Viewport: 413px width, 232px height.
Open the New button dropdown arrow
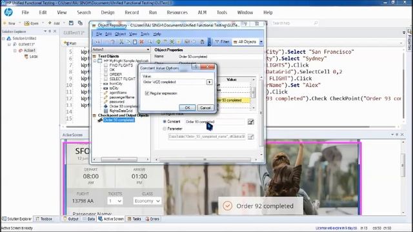tap(19, 23)
